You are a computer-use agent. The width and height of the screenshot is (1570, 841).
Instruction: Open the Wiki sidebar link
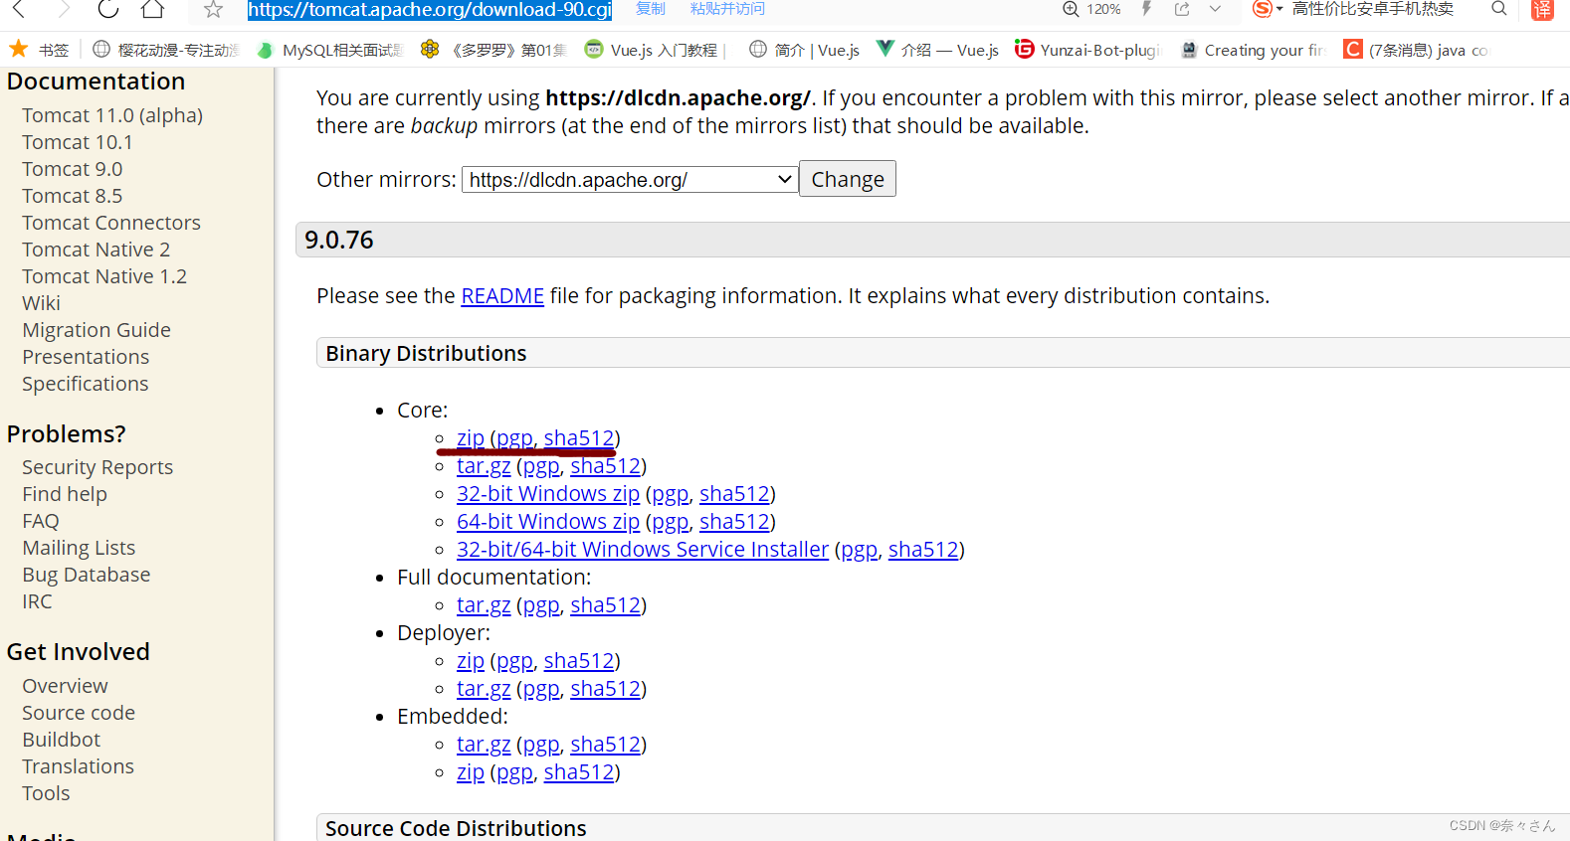(41, 303)
